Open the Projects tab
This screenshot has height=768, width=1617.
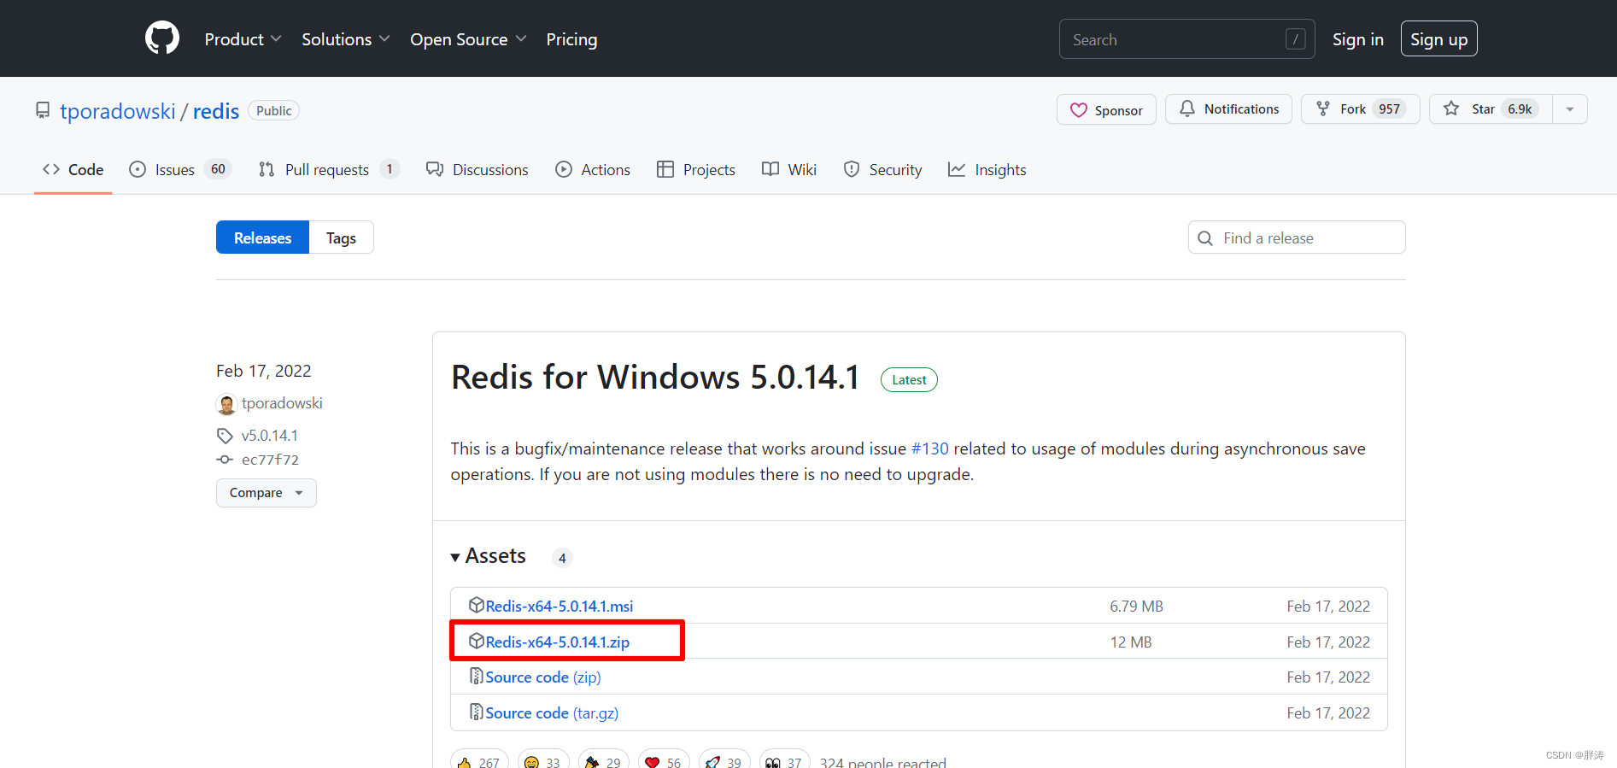pos(696,170)
